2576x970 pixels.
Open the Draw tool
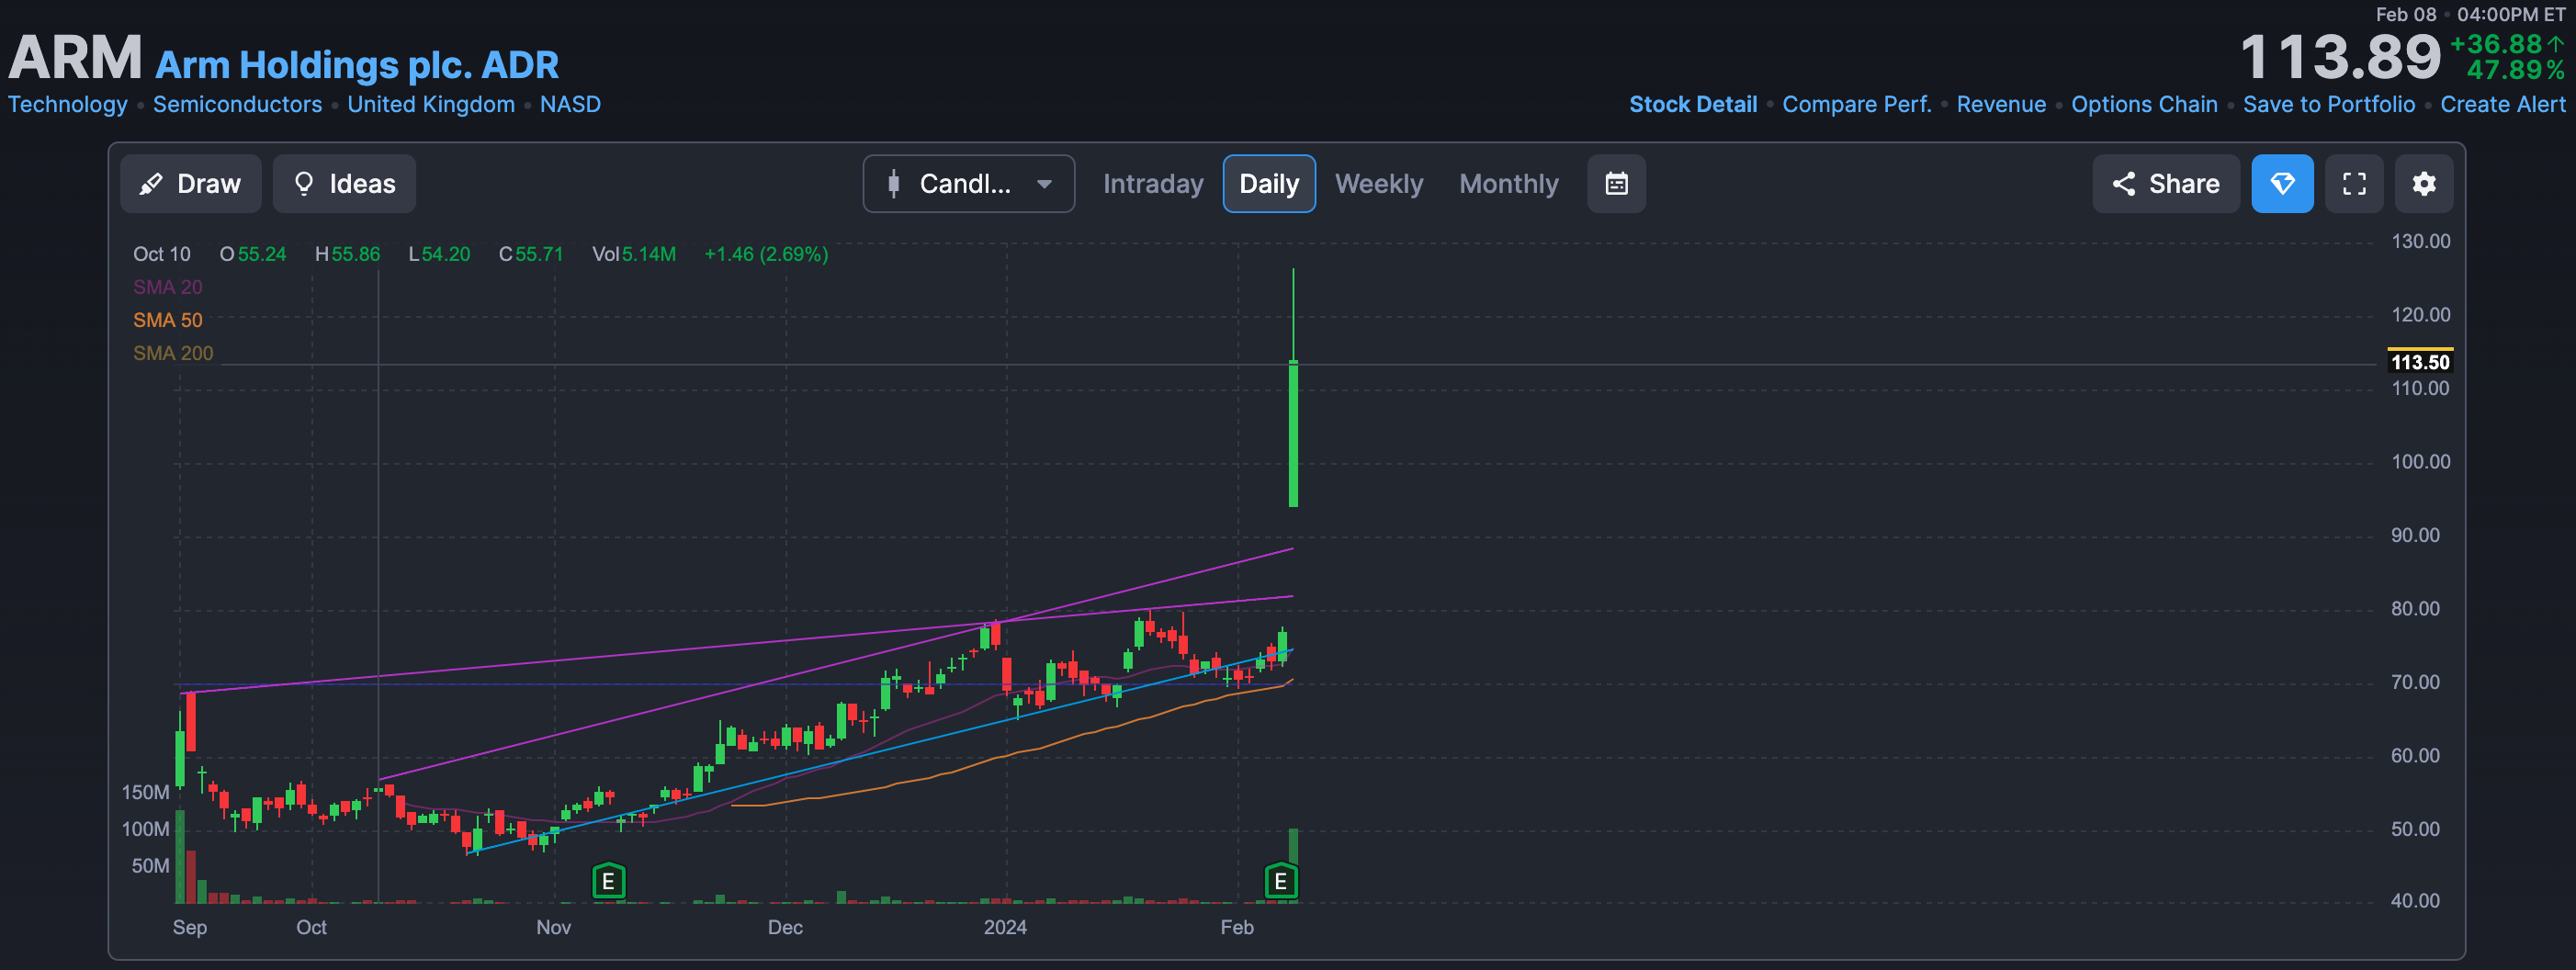coord(190,184)
